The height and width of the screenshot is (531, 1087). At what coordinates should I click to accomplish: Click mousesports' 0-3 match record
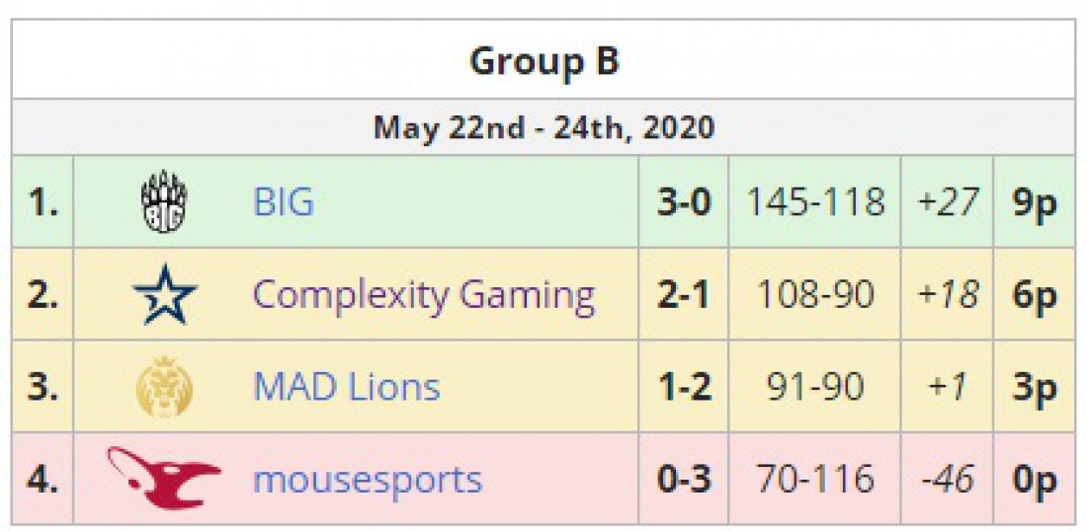684,479
